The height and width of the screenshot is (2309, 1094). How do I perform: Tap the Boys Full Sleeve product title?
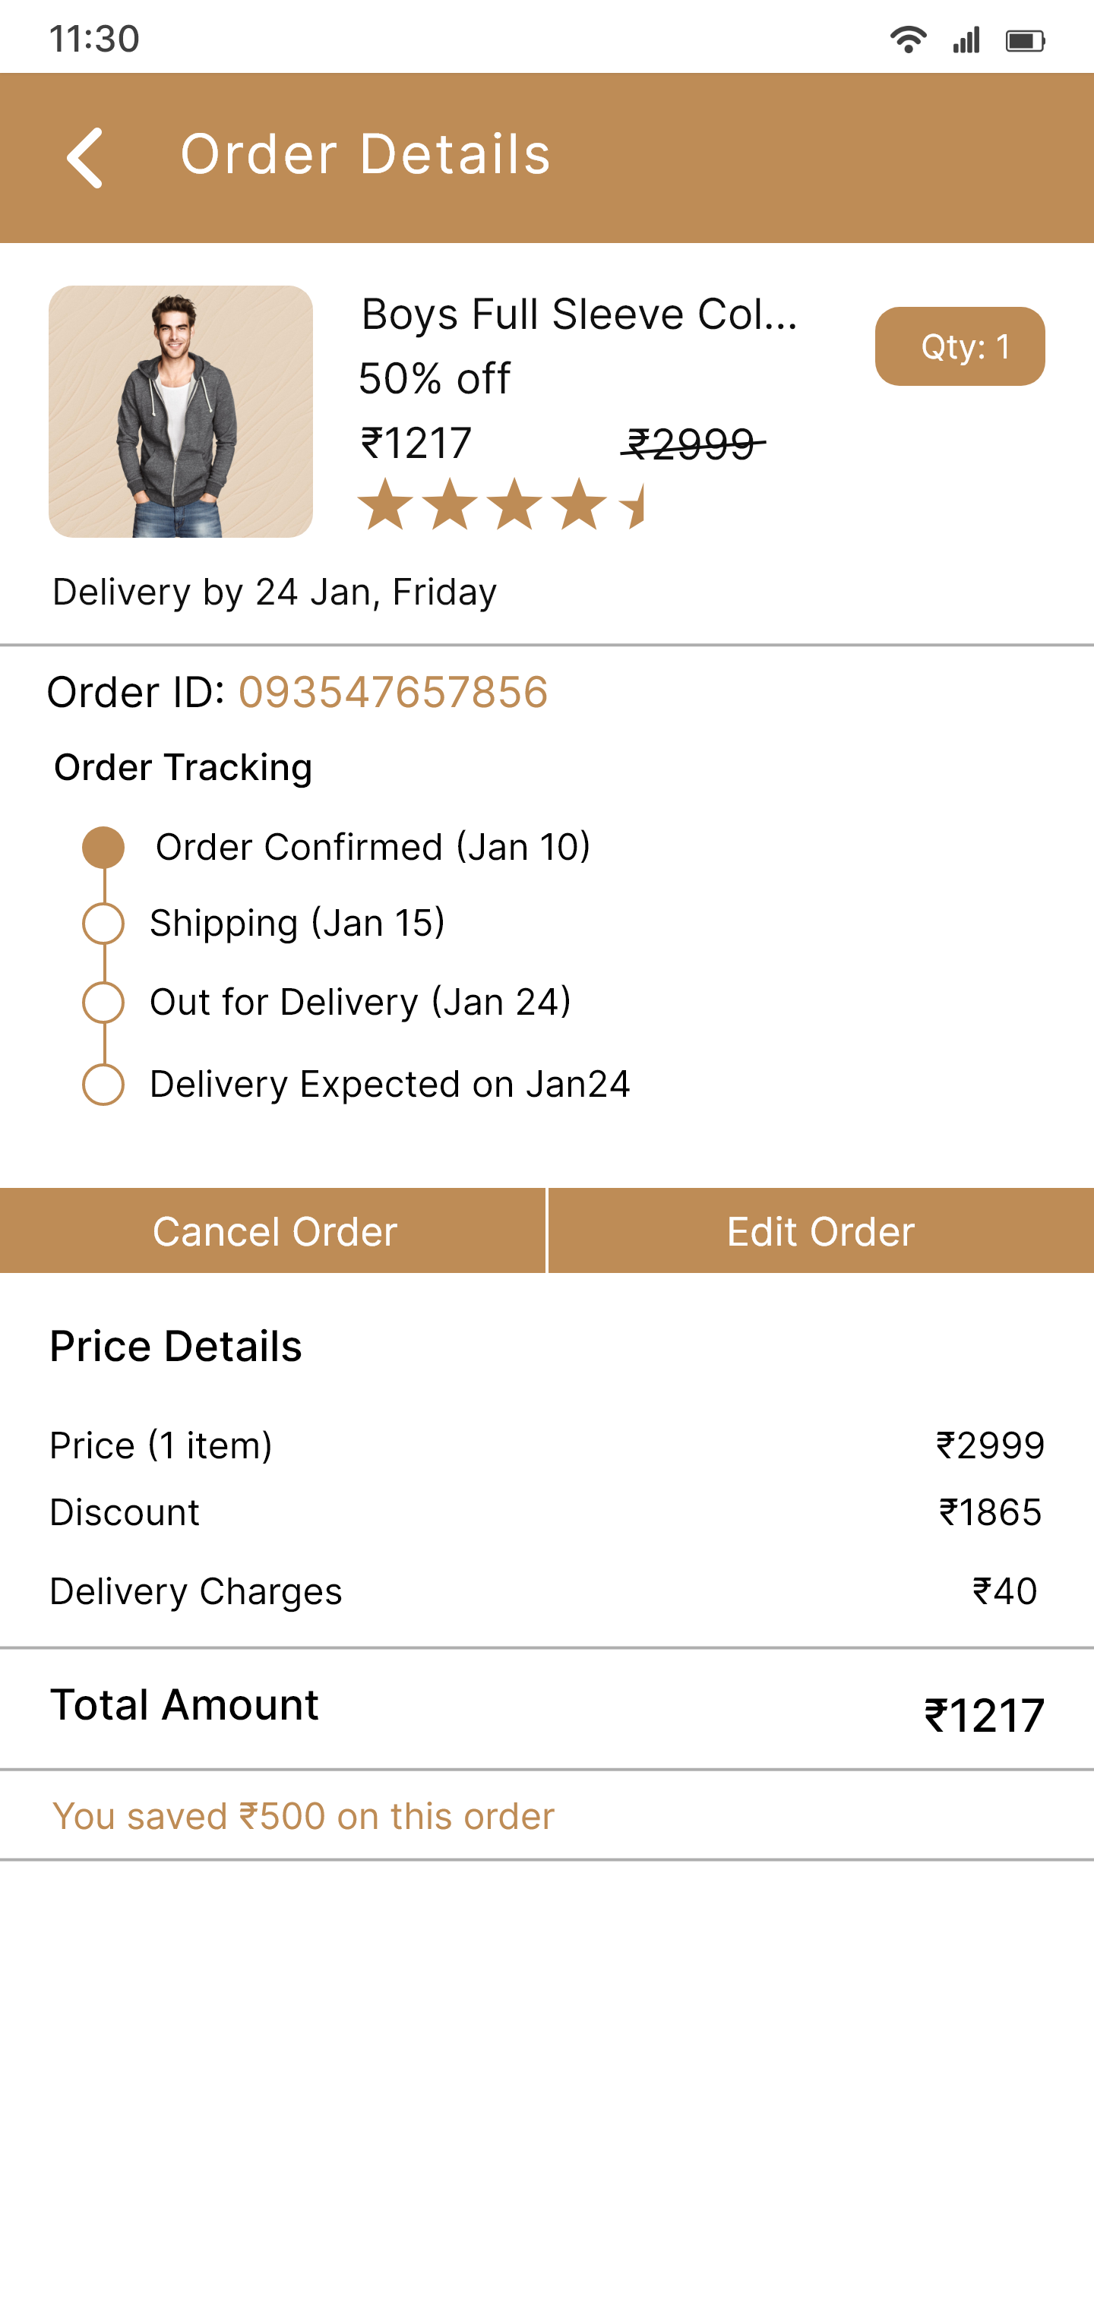tap(578, 314)
